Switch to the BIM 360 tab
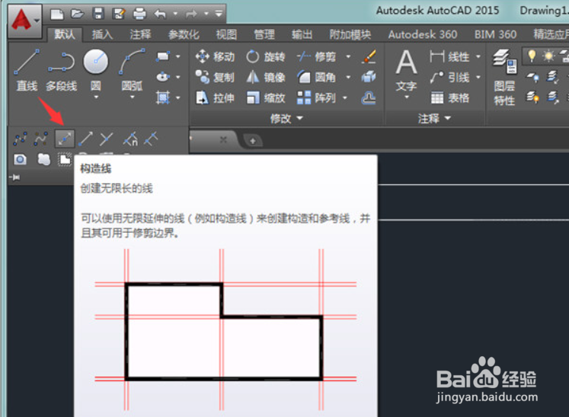The image size is (569, 417). 495,34
